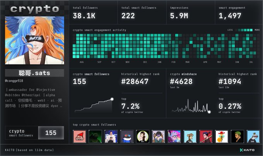
Task: Select the AUG month label
Action: 82,62
